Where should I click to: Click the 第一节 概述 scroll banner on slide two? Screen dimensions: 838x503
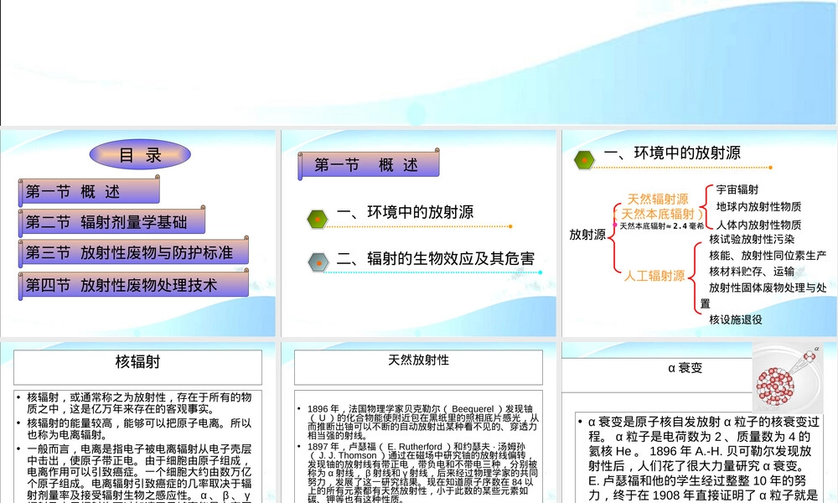(369, 164)
